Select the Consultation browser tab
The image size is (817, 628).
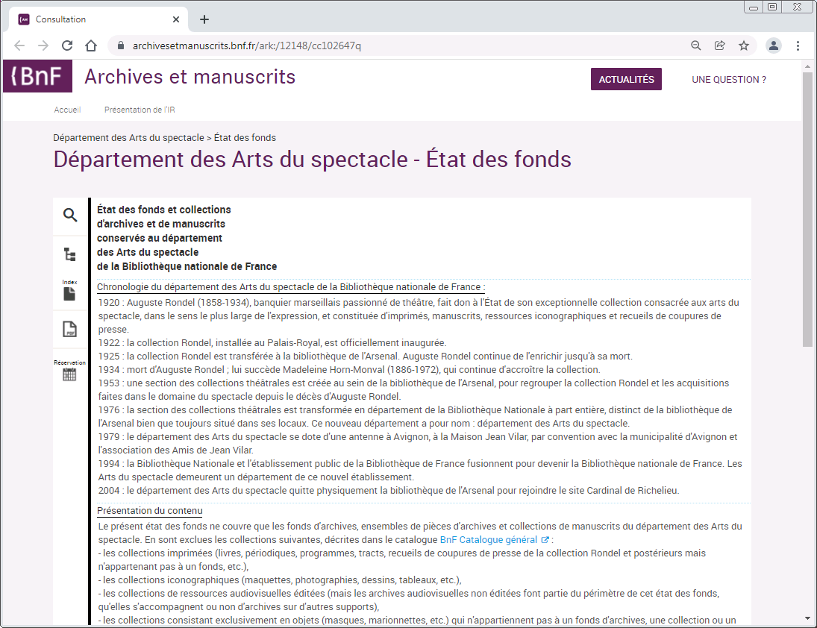coord(99,19)
